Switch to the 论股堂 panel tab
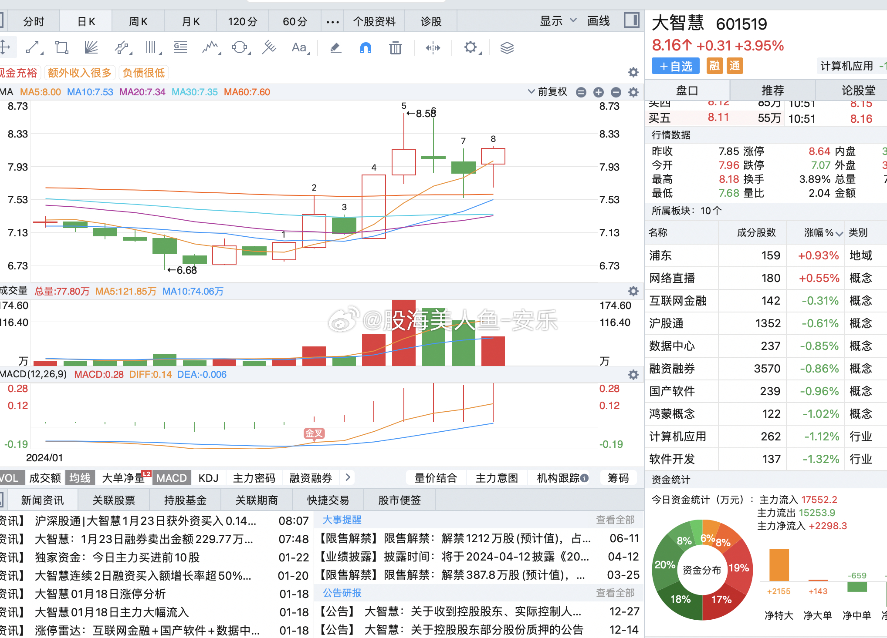 858,90
